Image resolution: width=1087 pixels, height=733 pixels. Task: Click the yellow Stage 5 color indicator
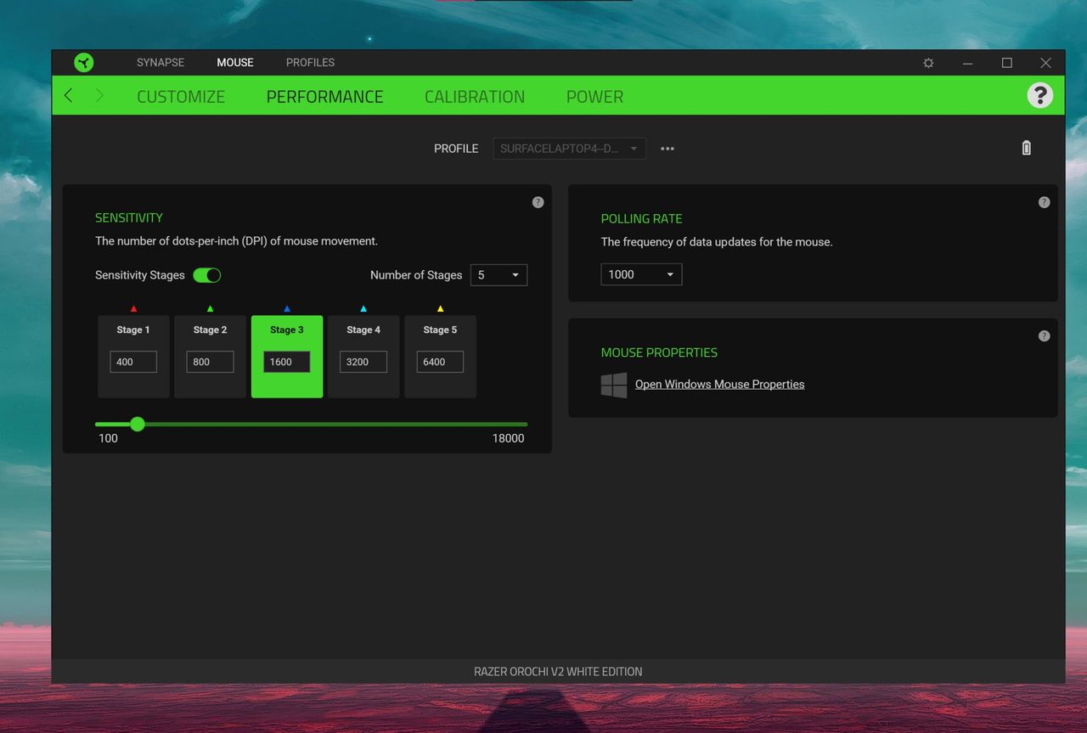click(440, 309)
